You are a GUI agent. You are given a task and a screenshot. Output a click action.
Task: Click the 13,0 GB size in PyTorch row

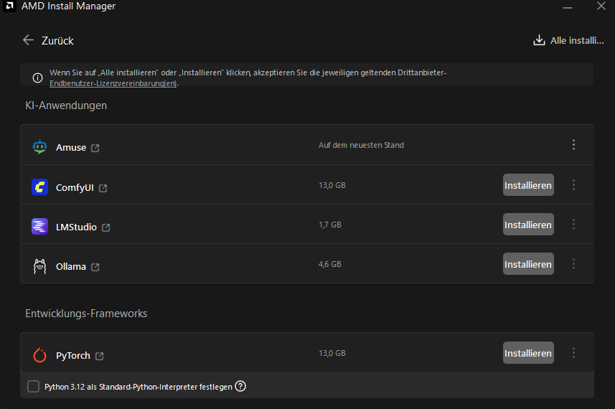pyautogui.click(x=332, y=353)
